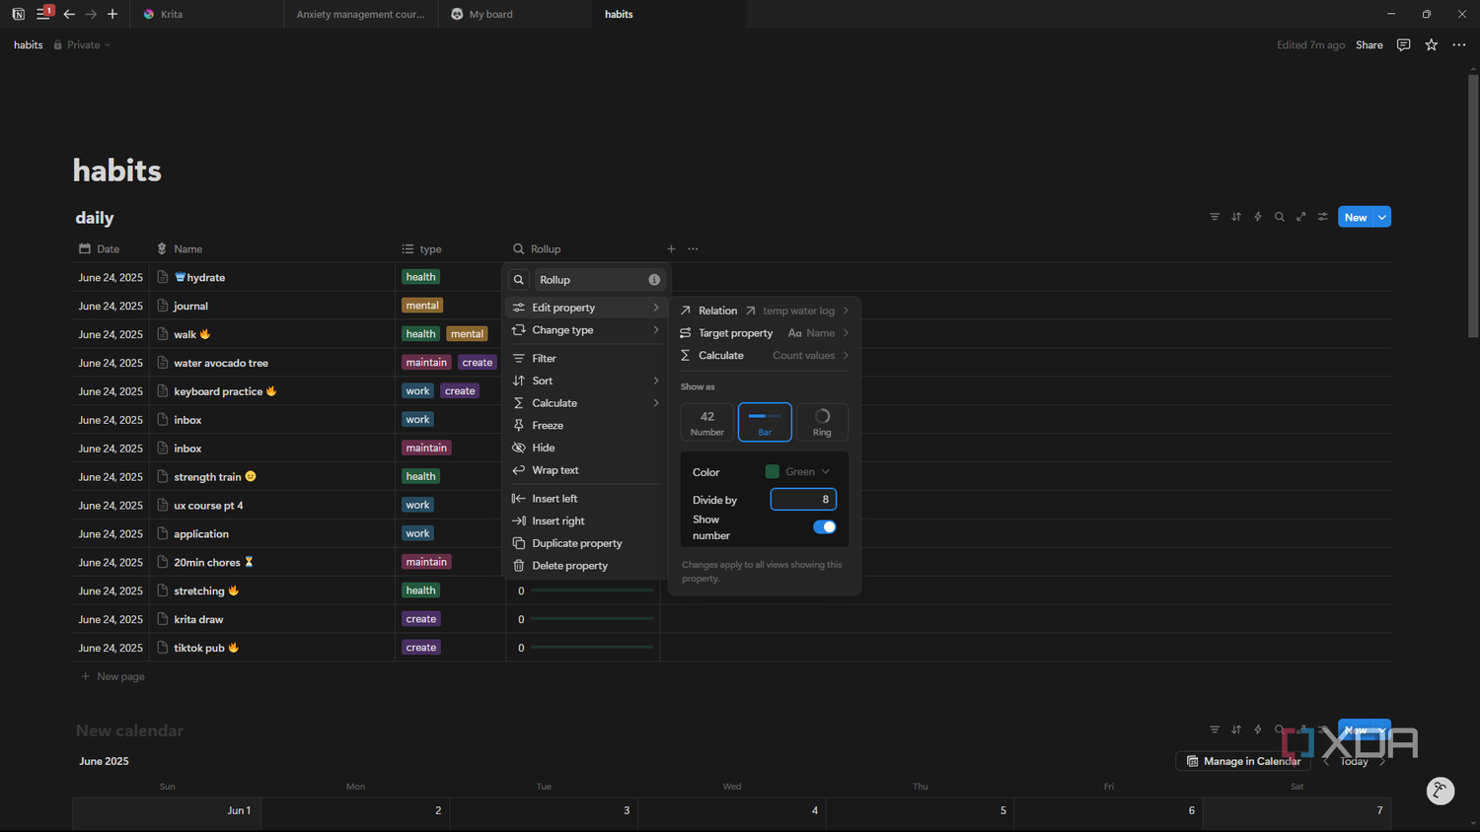Open the comments icon in the top bar
This screenshot has height=832, width=1480.
(1403, 45)
